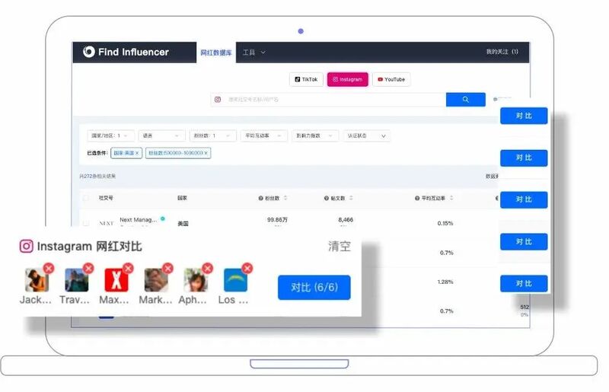The image size is (609, 392).
Task: Open the 认证状态 filter dropdown
Action: pos(366,135)
